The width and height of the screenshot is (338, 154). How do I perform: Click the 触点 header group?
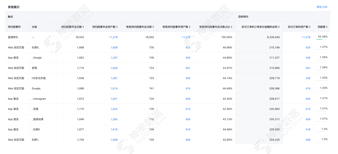[x=120, y=17]
